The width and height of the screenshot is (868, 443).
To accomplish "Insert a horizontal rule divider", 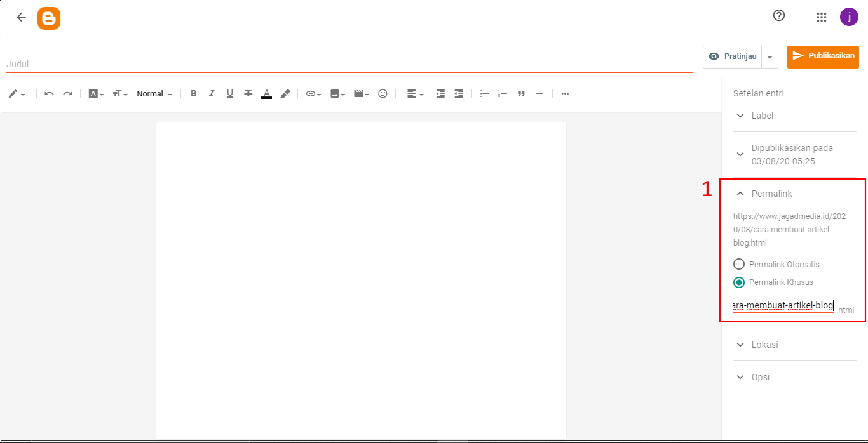I will pos(539,93).
